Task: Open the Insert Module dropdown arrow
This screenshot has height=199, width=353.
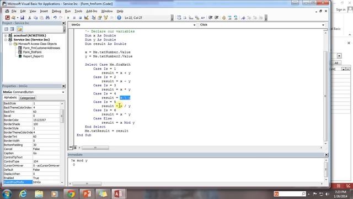Action: pos(17,18)
